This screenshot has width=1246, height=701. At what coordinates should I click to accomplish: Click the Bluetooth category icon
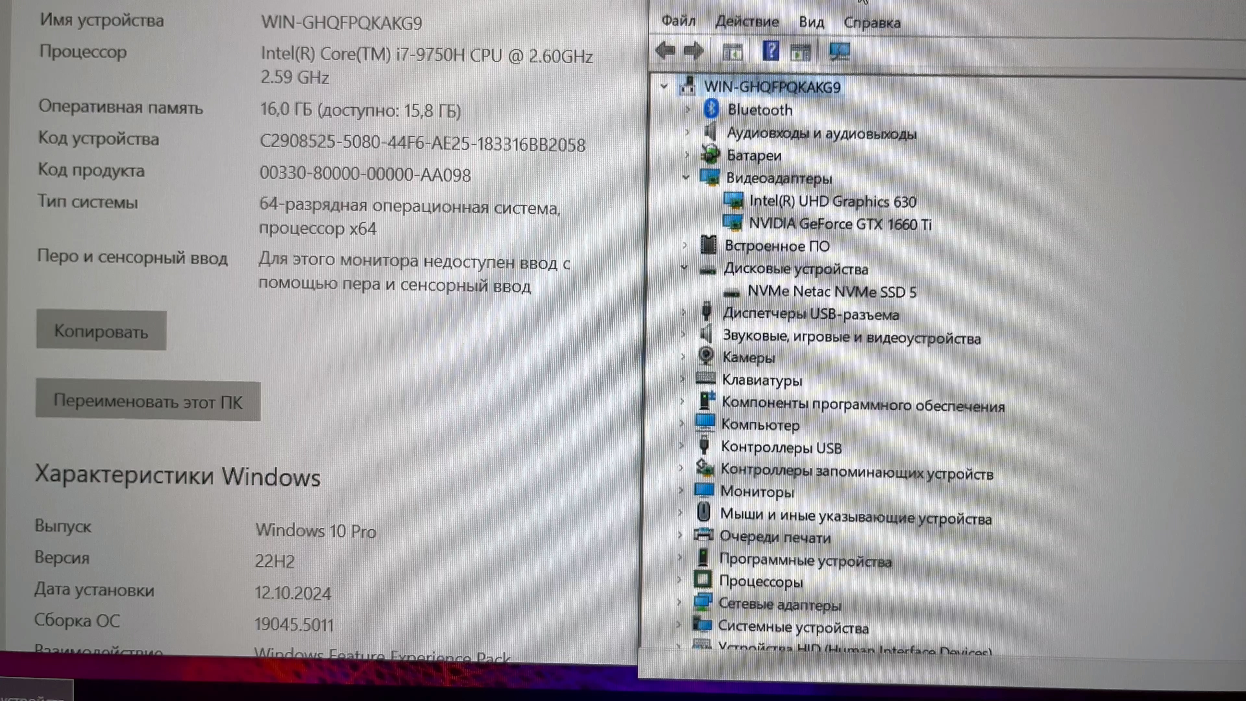coord(711,109)
